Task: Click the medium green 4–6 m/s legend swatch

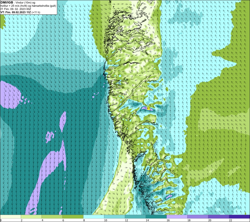Action: coord(52,216)
